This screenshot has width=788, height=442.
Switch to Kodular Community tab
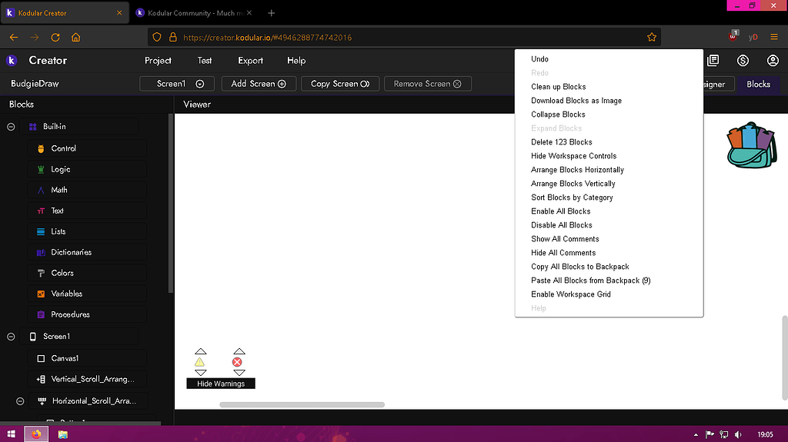pos(195,13)
